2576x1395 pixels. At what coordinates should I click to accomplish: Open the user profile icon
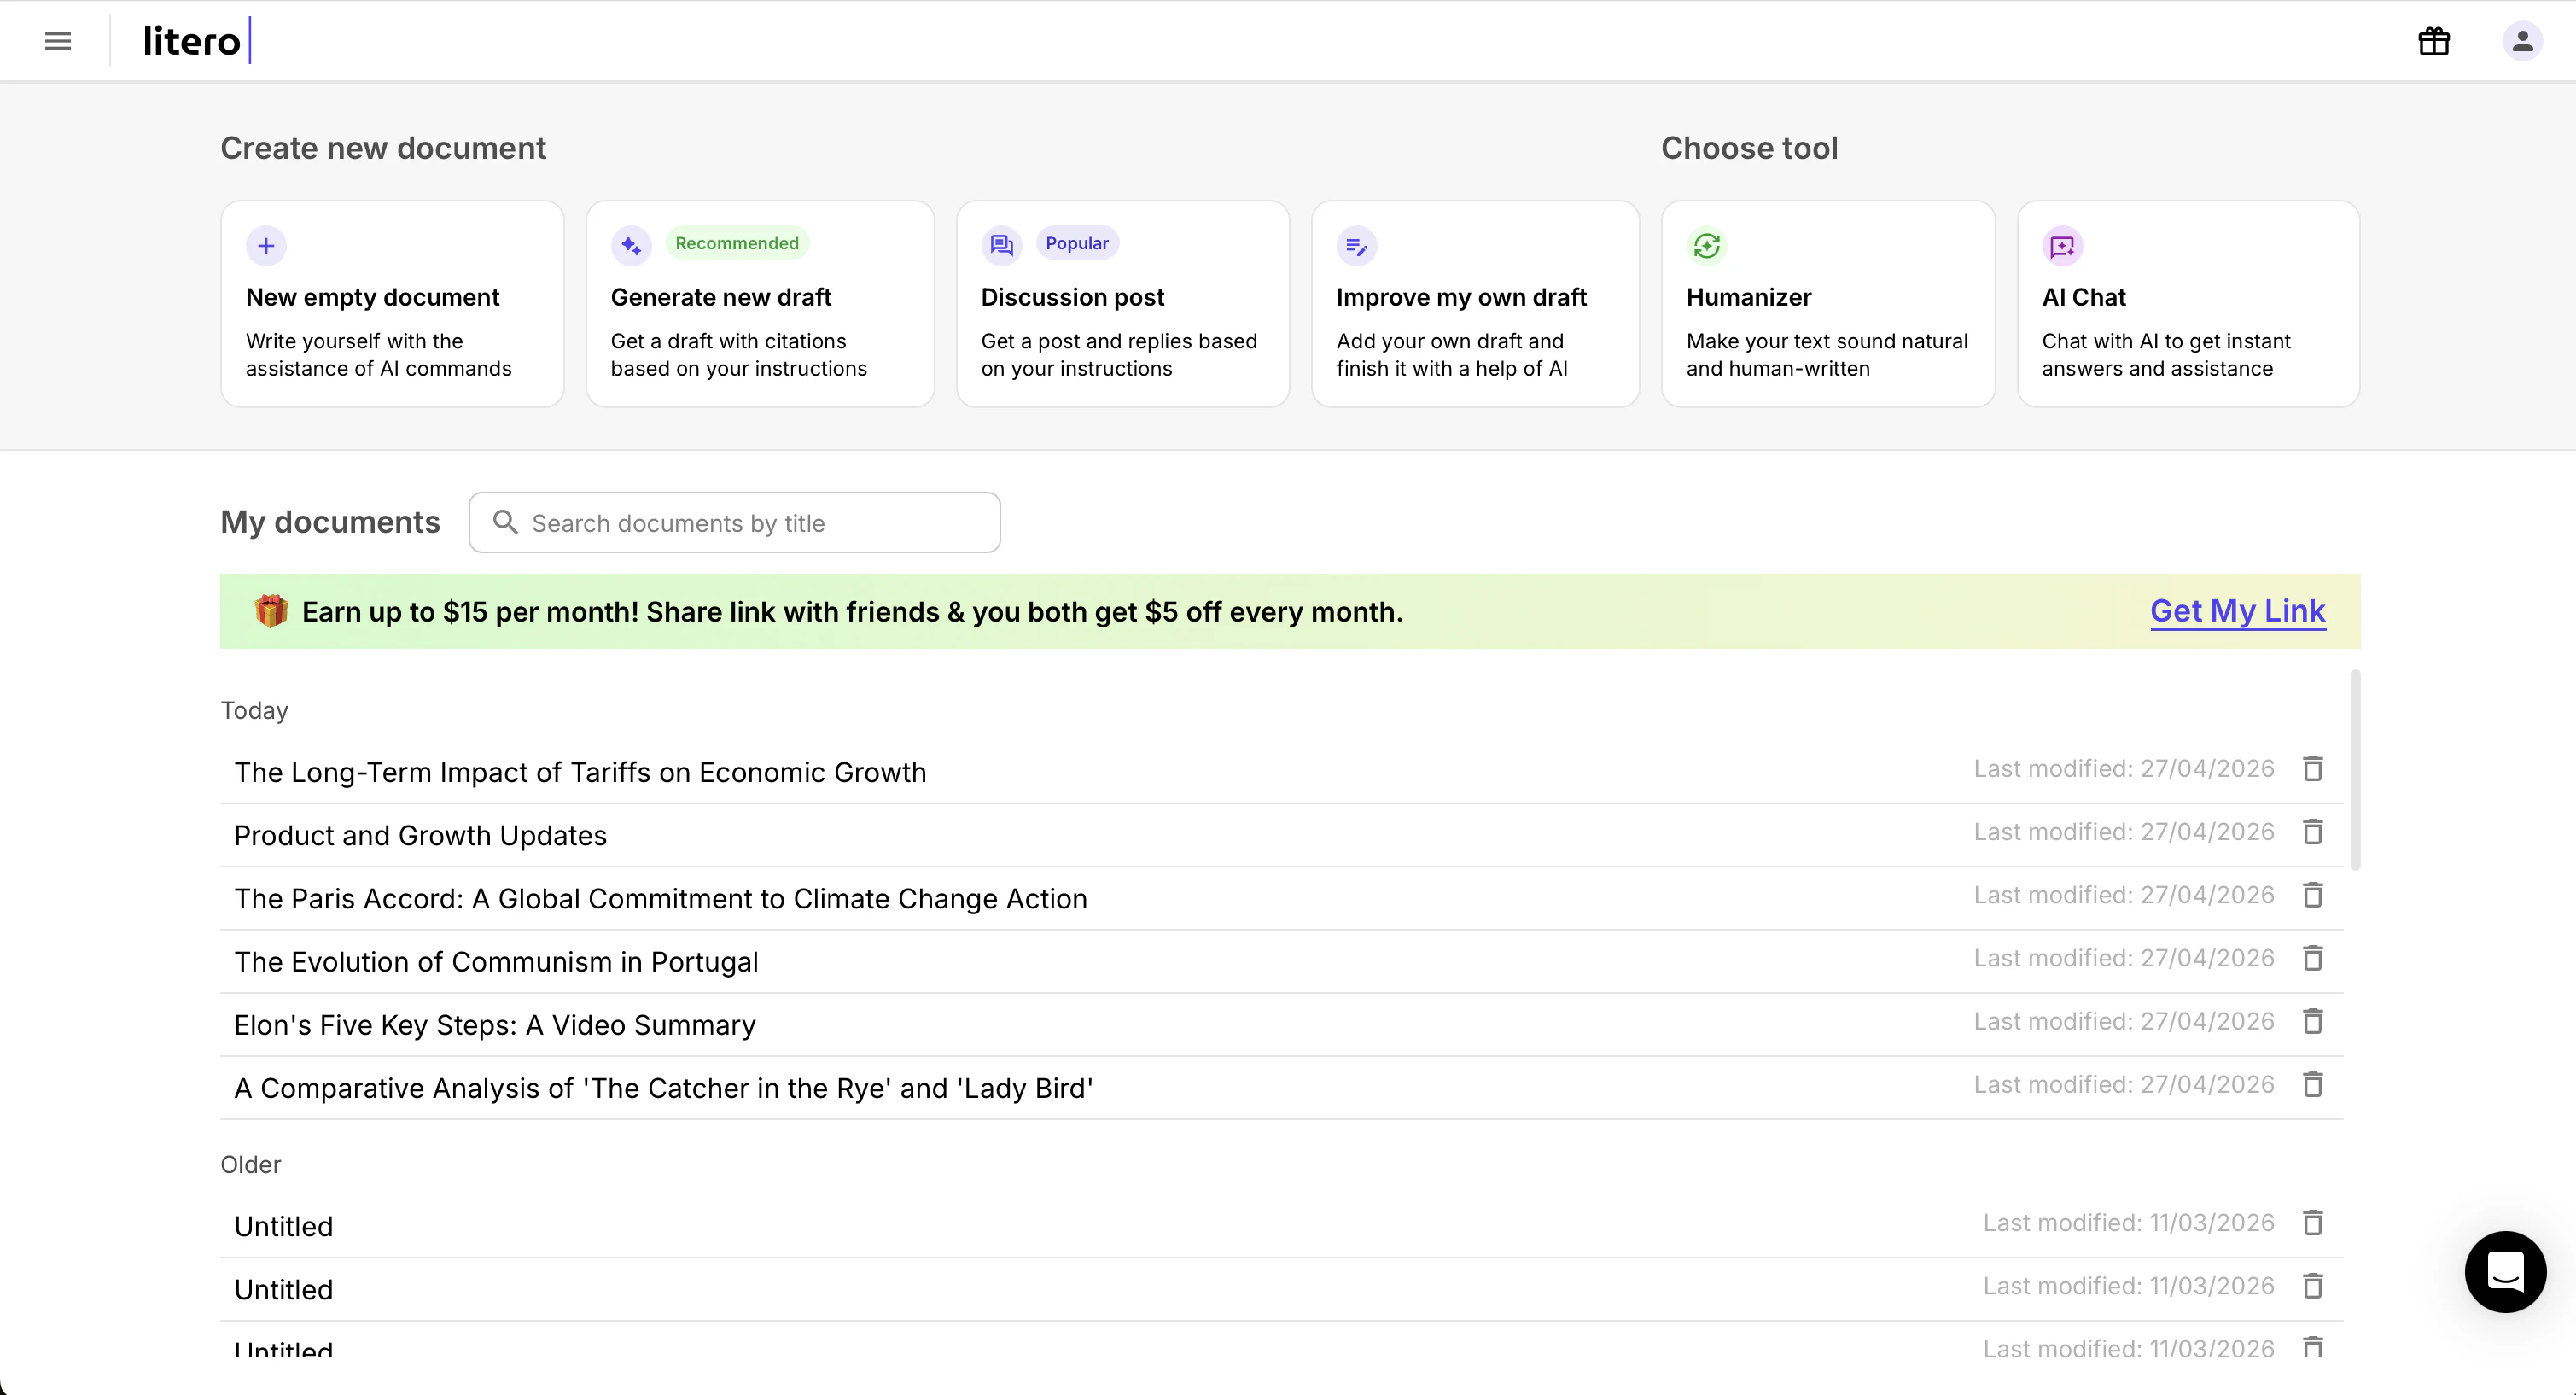pyautogui.click(x=2522, y=40)
